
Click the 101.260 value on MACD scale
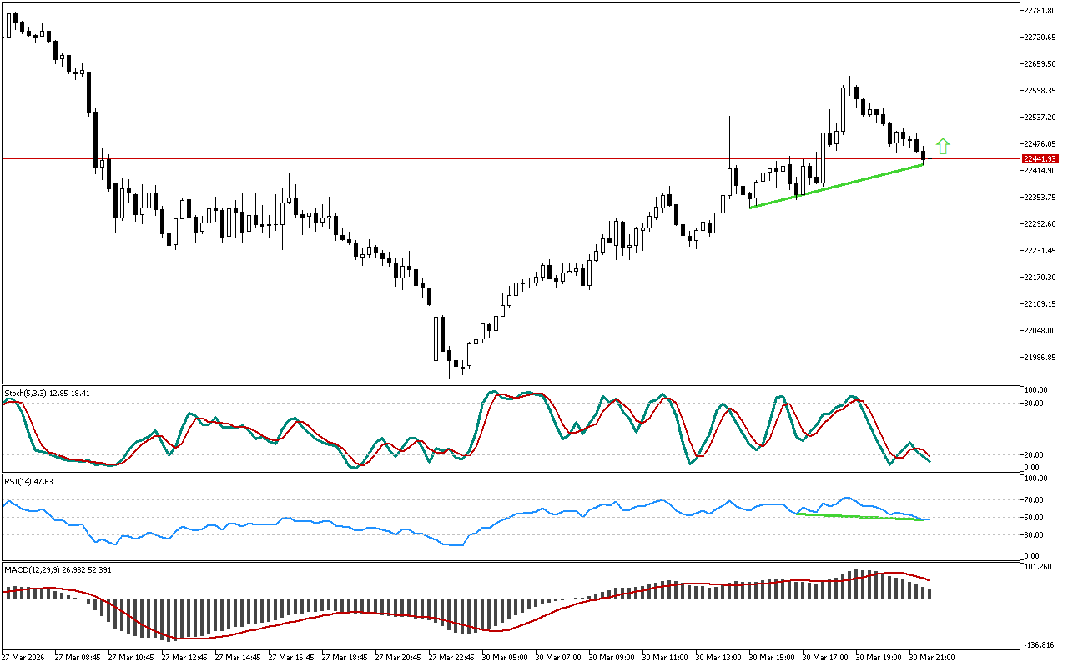[x=1039, y=569]
